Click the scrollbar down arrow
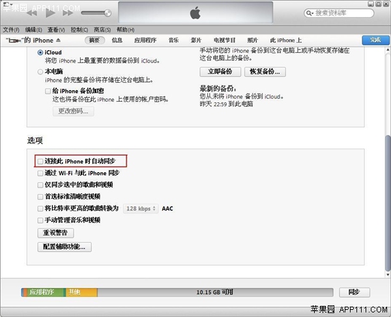 [x=388, y=275]
